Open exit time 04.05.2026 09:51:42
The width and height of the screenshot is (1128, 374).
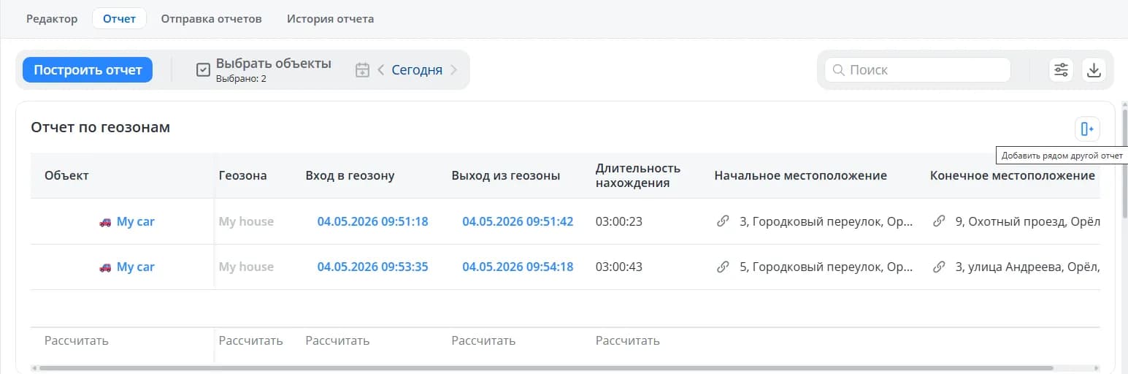(518, 221)
